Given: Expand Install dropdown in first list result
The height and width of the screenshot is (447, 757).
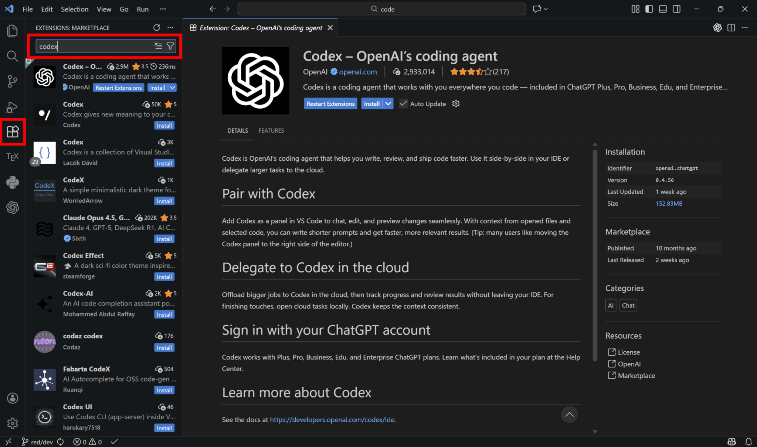Looking at the screenshot, I should tap(173, 88).
